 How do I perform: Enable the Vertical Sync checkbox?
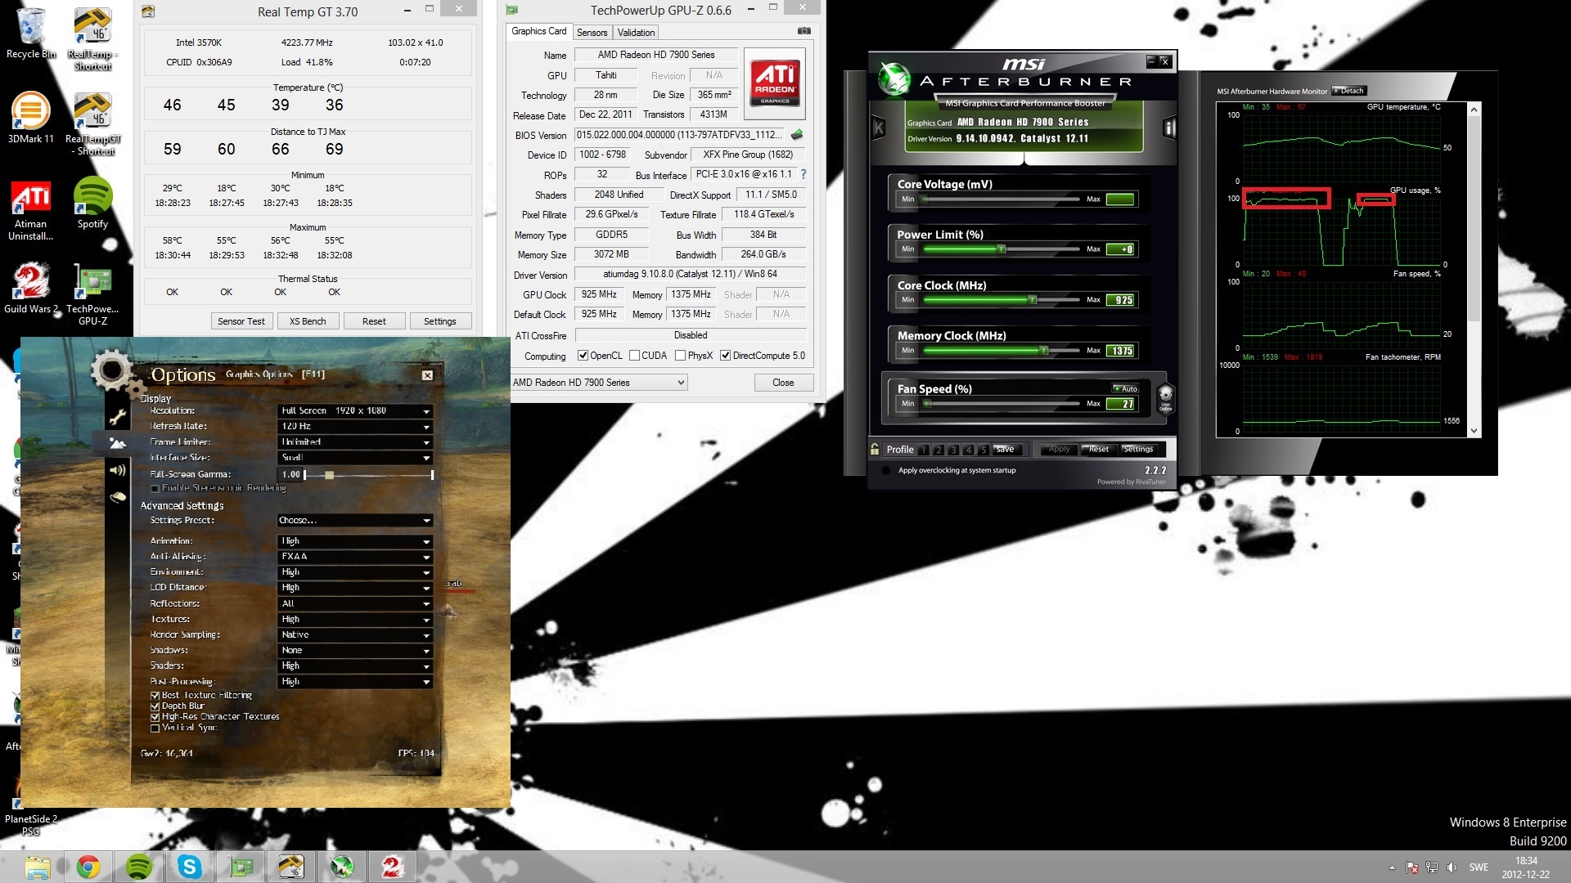(x=155, y=728)
